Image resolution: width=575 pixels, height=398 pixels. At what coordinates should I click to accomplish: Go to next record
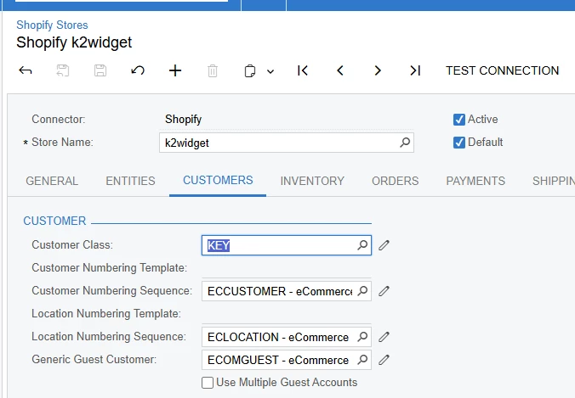pyautogui.click(x=378, y=70)
